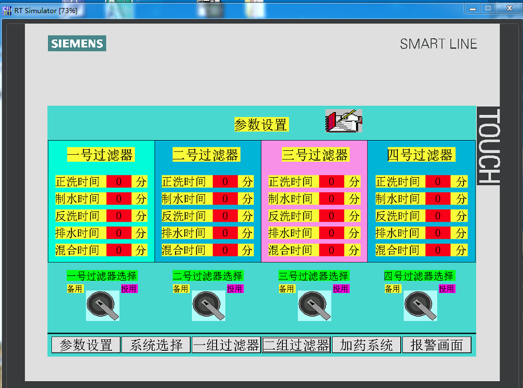Click 备用 label under 一号过滤器选择

(x=75, y=289)
